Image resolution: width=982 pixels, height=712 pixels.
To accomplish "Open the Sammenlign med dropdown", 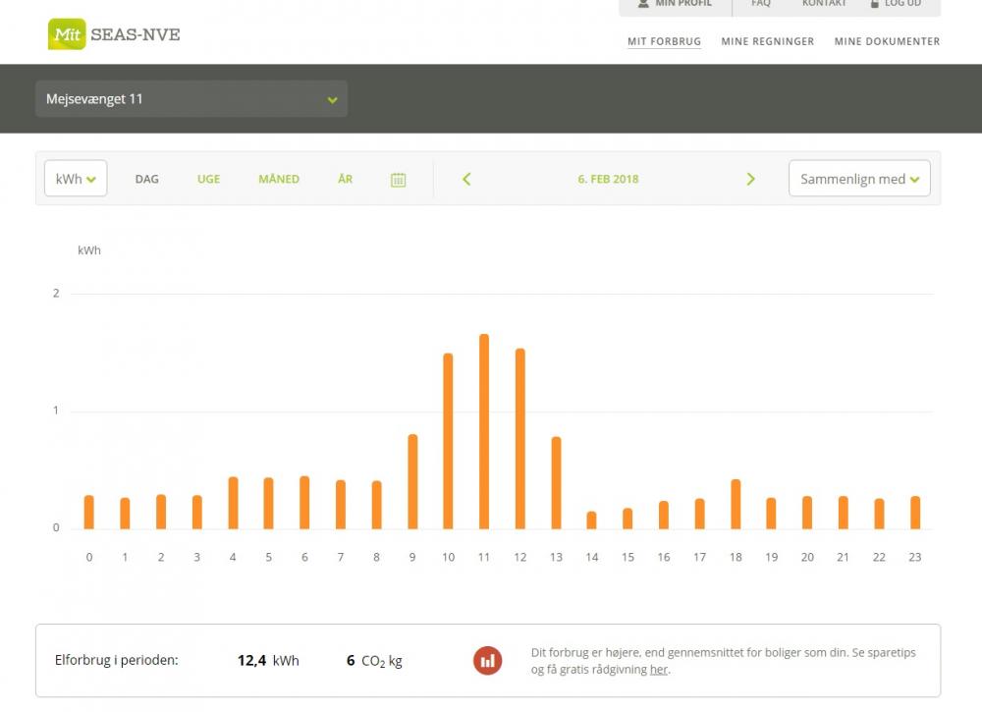I will tap(859, 179).
